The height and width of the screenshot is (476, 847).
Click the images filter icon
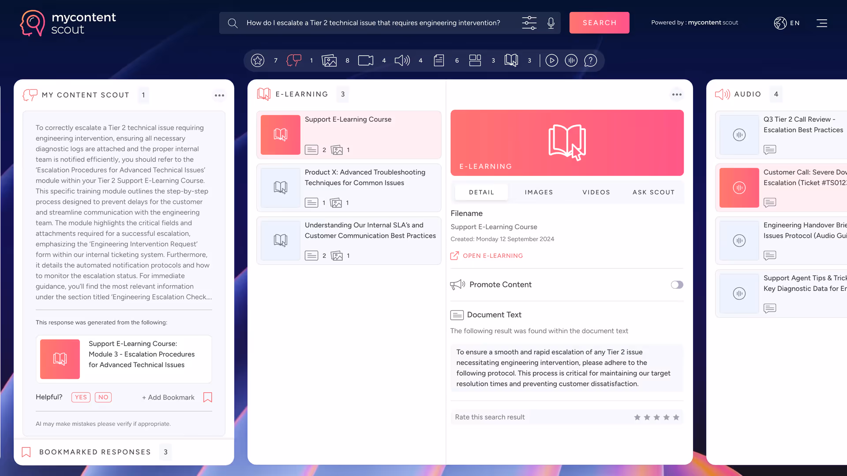pyautogui.click(x=329, y=60)
